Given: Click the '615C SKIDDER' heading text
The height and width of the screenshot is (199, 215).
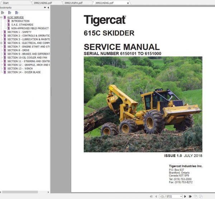Looking at the screenshot, I should [109, 33].
